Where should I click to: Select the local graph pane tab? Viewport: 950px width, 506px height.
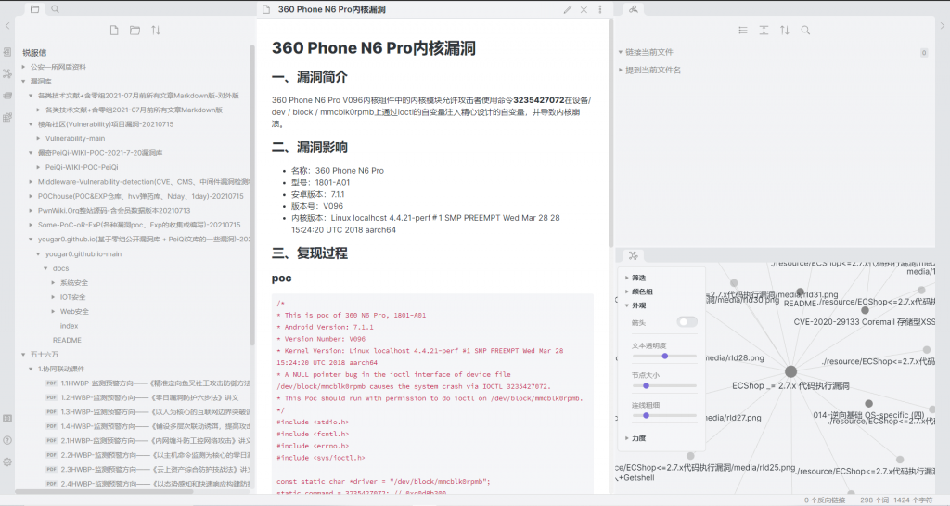[633, 255]
